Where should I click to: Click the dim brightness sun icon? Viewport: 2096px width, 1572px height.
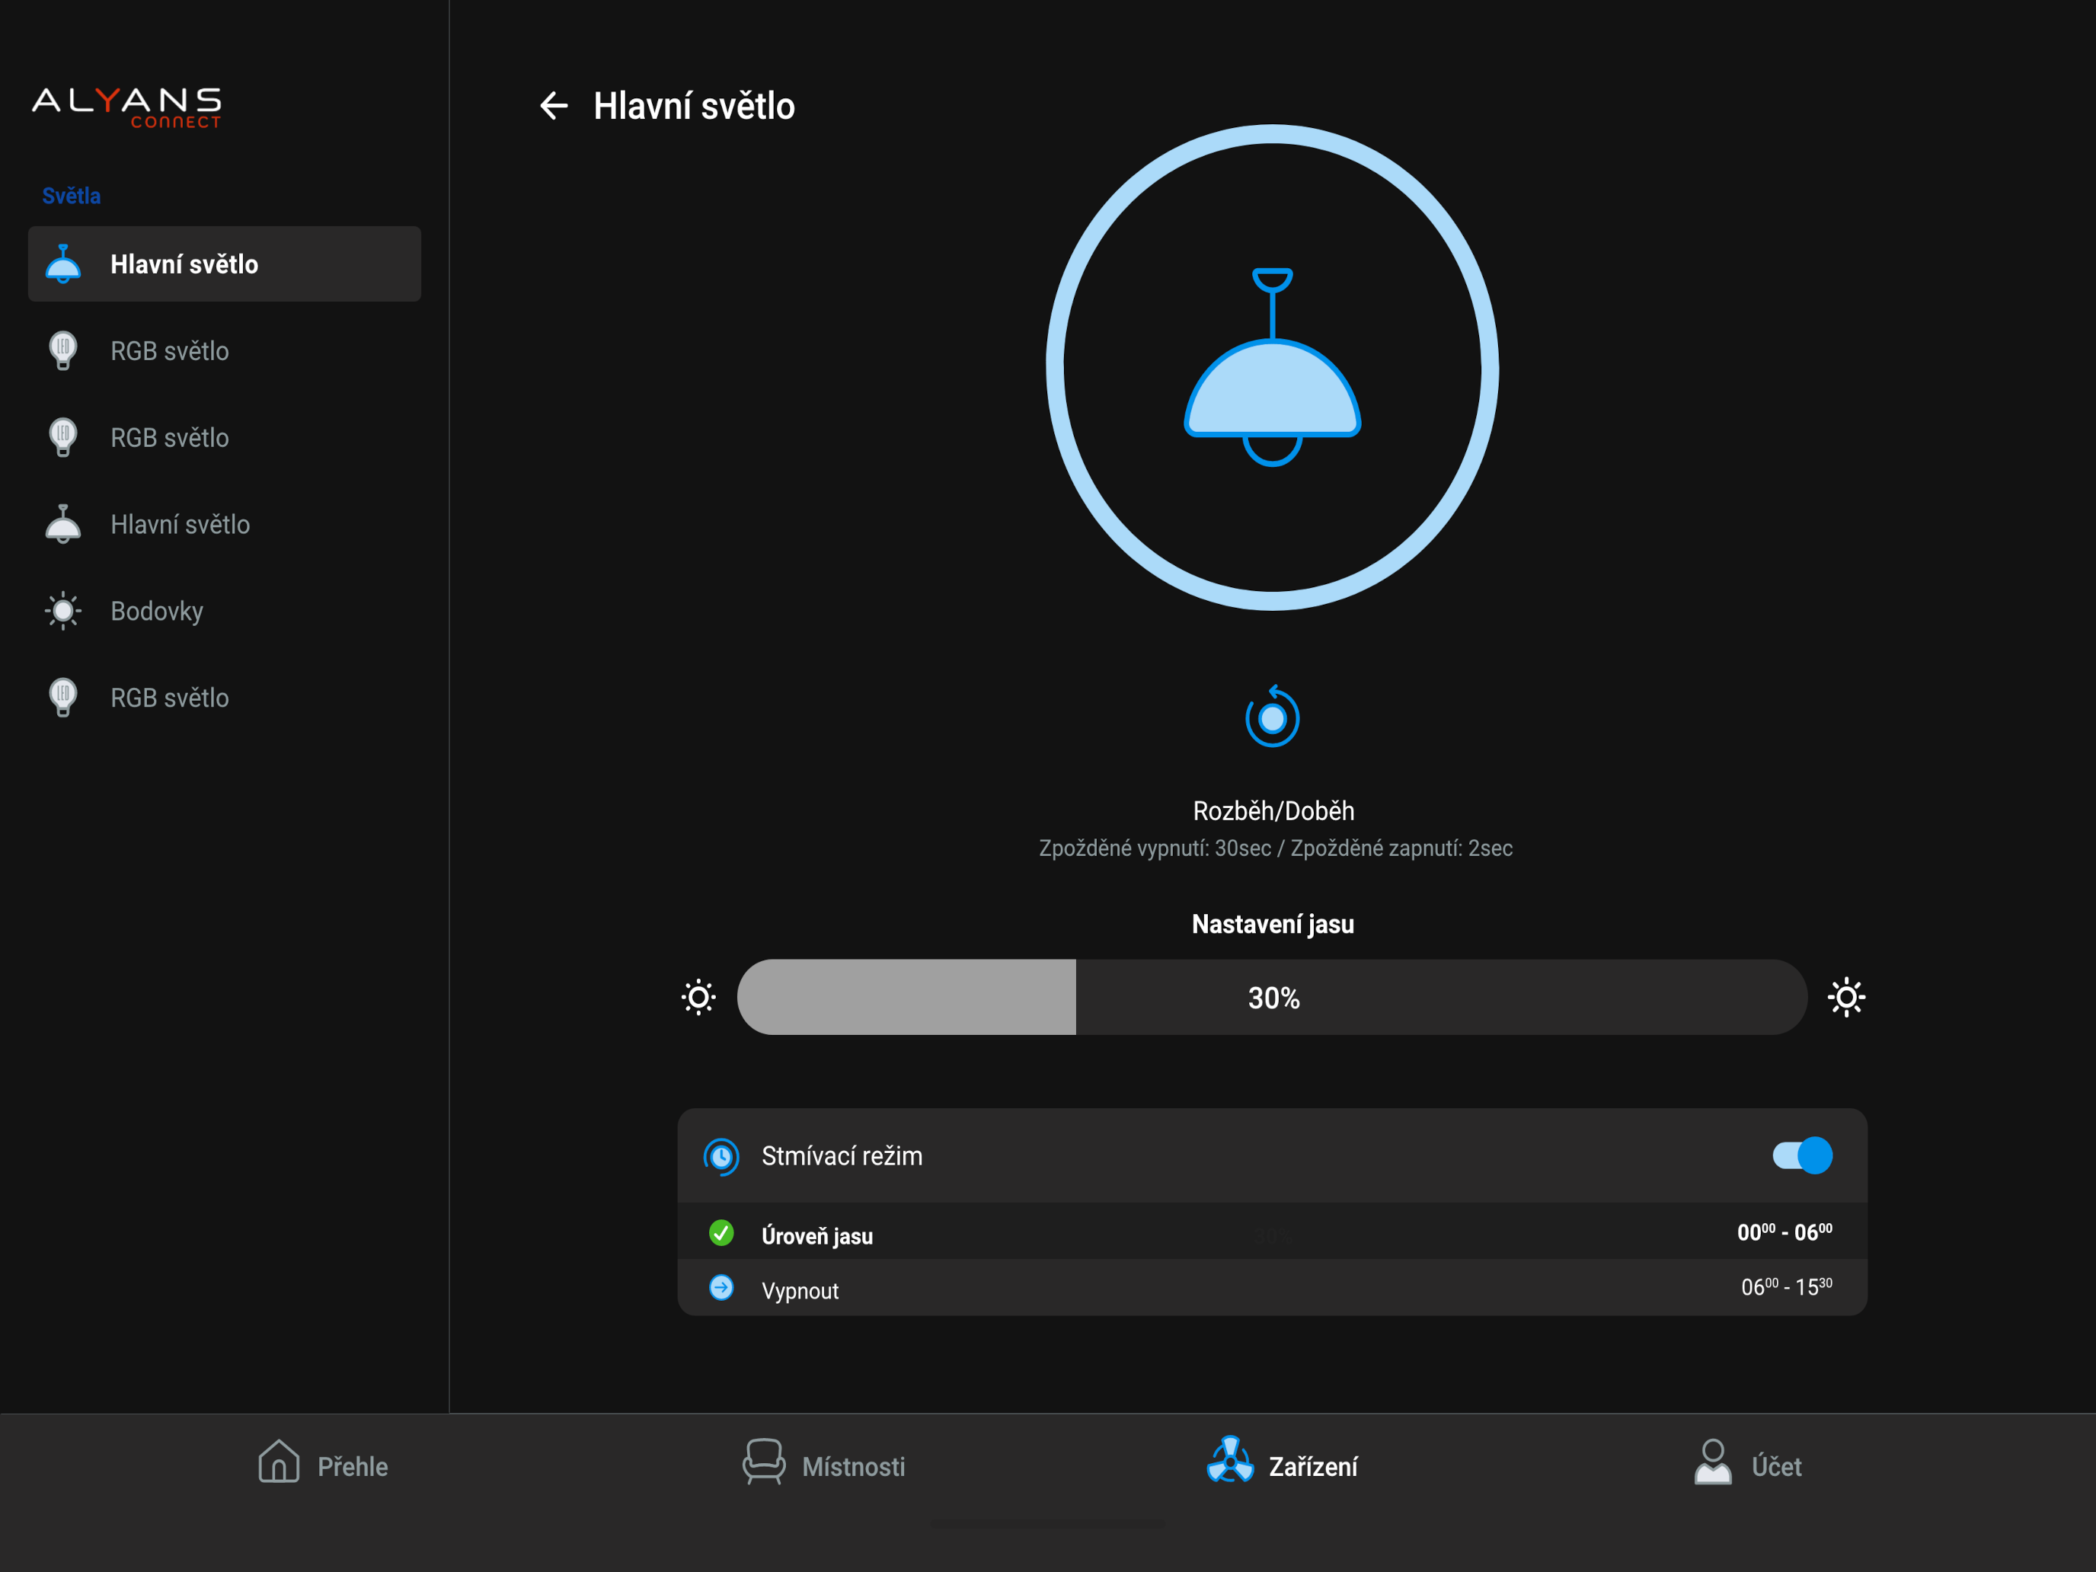pos(698,997)
